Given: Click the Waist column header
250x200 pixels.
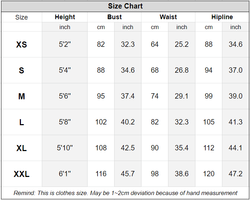Looking at the screenshot, I should [x=168, y=17].
